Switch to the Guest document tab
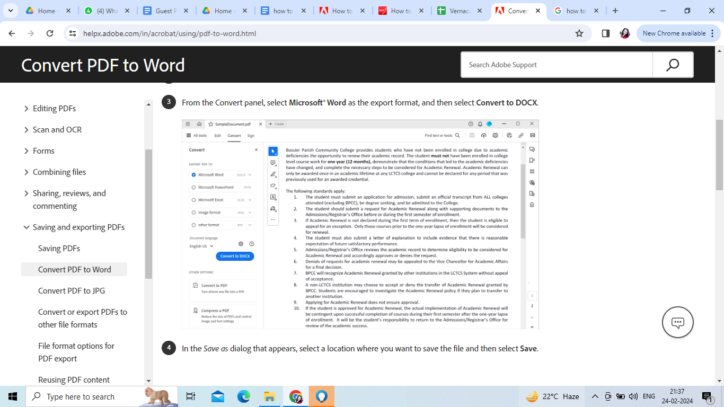The width and height of the screenshot is (724, 407). (x=164, y=11)
